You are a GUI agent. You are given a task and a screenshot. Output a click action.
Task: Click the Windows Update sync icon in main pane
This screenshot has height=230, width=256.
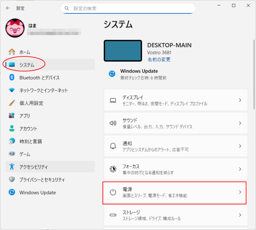tap(112, 74)
